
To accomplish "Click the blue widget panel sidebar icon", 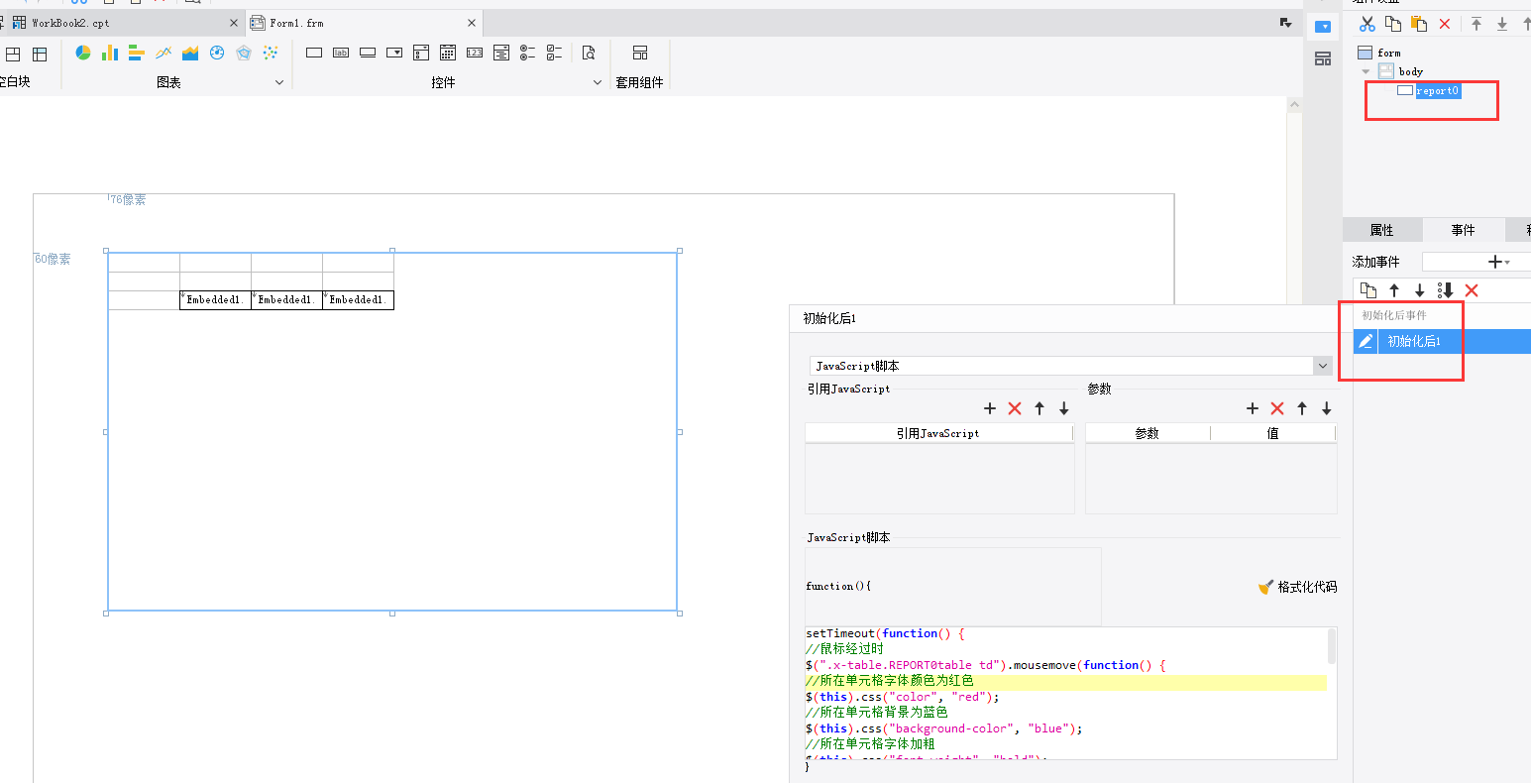I will tap(1323, 27).
